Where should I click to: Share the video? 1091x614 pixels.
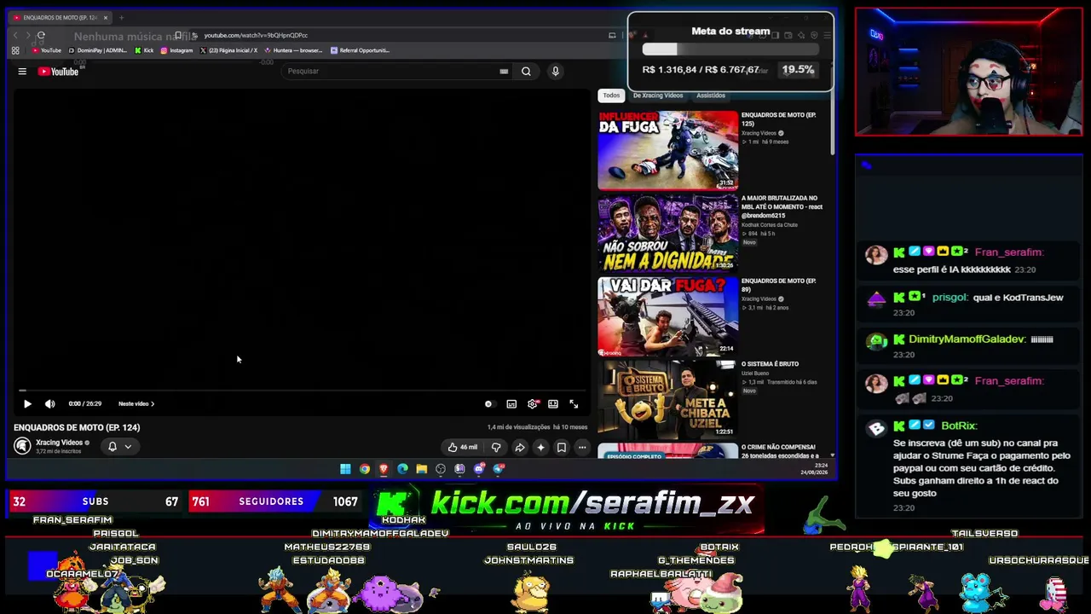click(520, 447)
